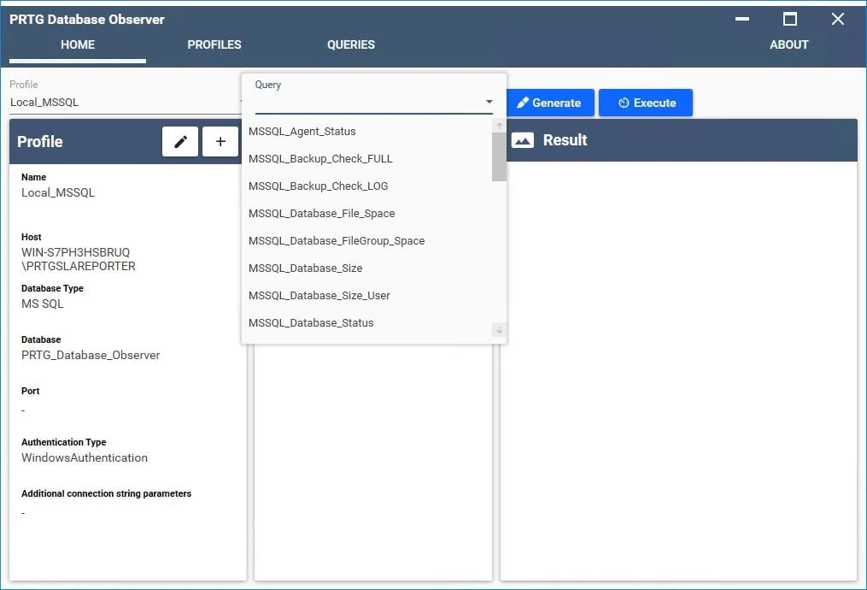Open the ABOUT tab
The height and width of the screenshot is (590, 867).
tap(789, 44)
